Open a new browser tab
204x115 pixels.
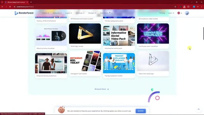click(31, 2)
